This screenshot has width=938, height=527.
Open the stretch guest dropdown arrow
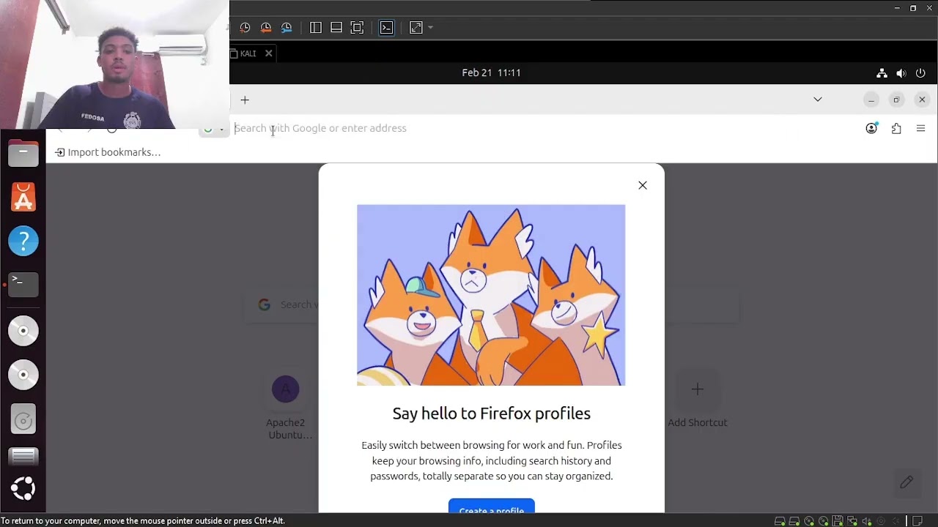[x=430, y=28]
